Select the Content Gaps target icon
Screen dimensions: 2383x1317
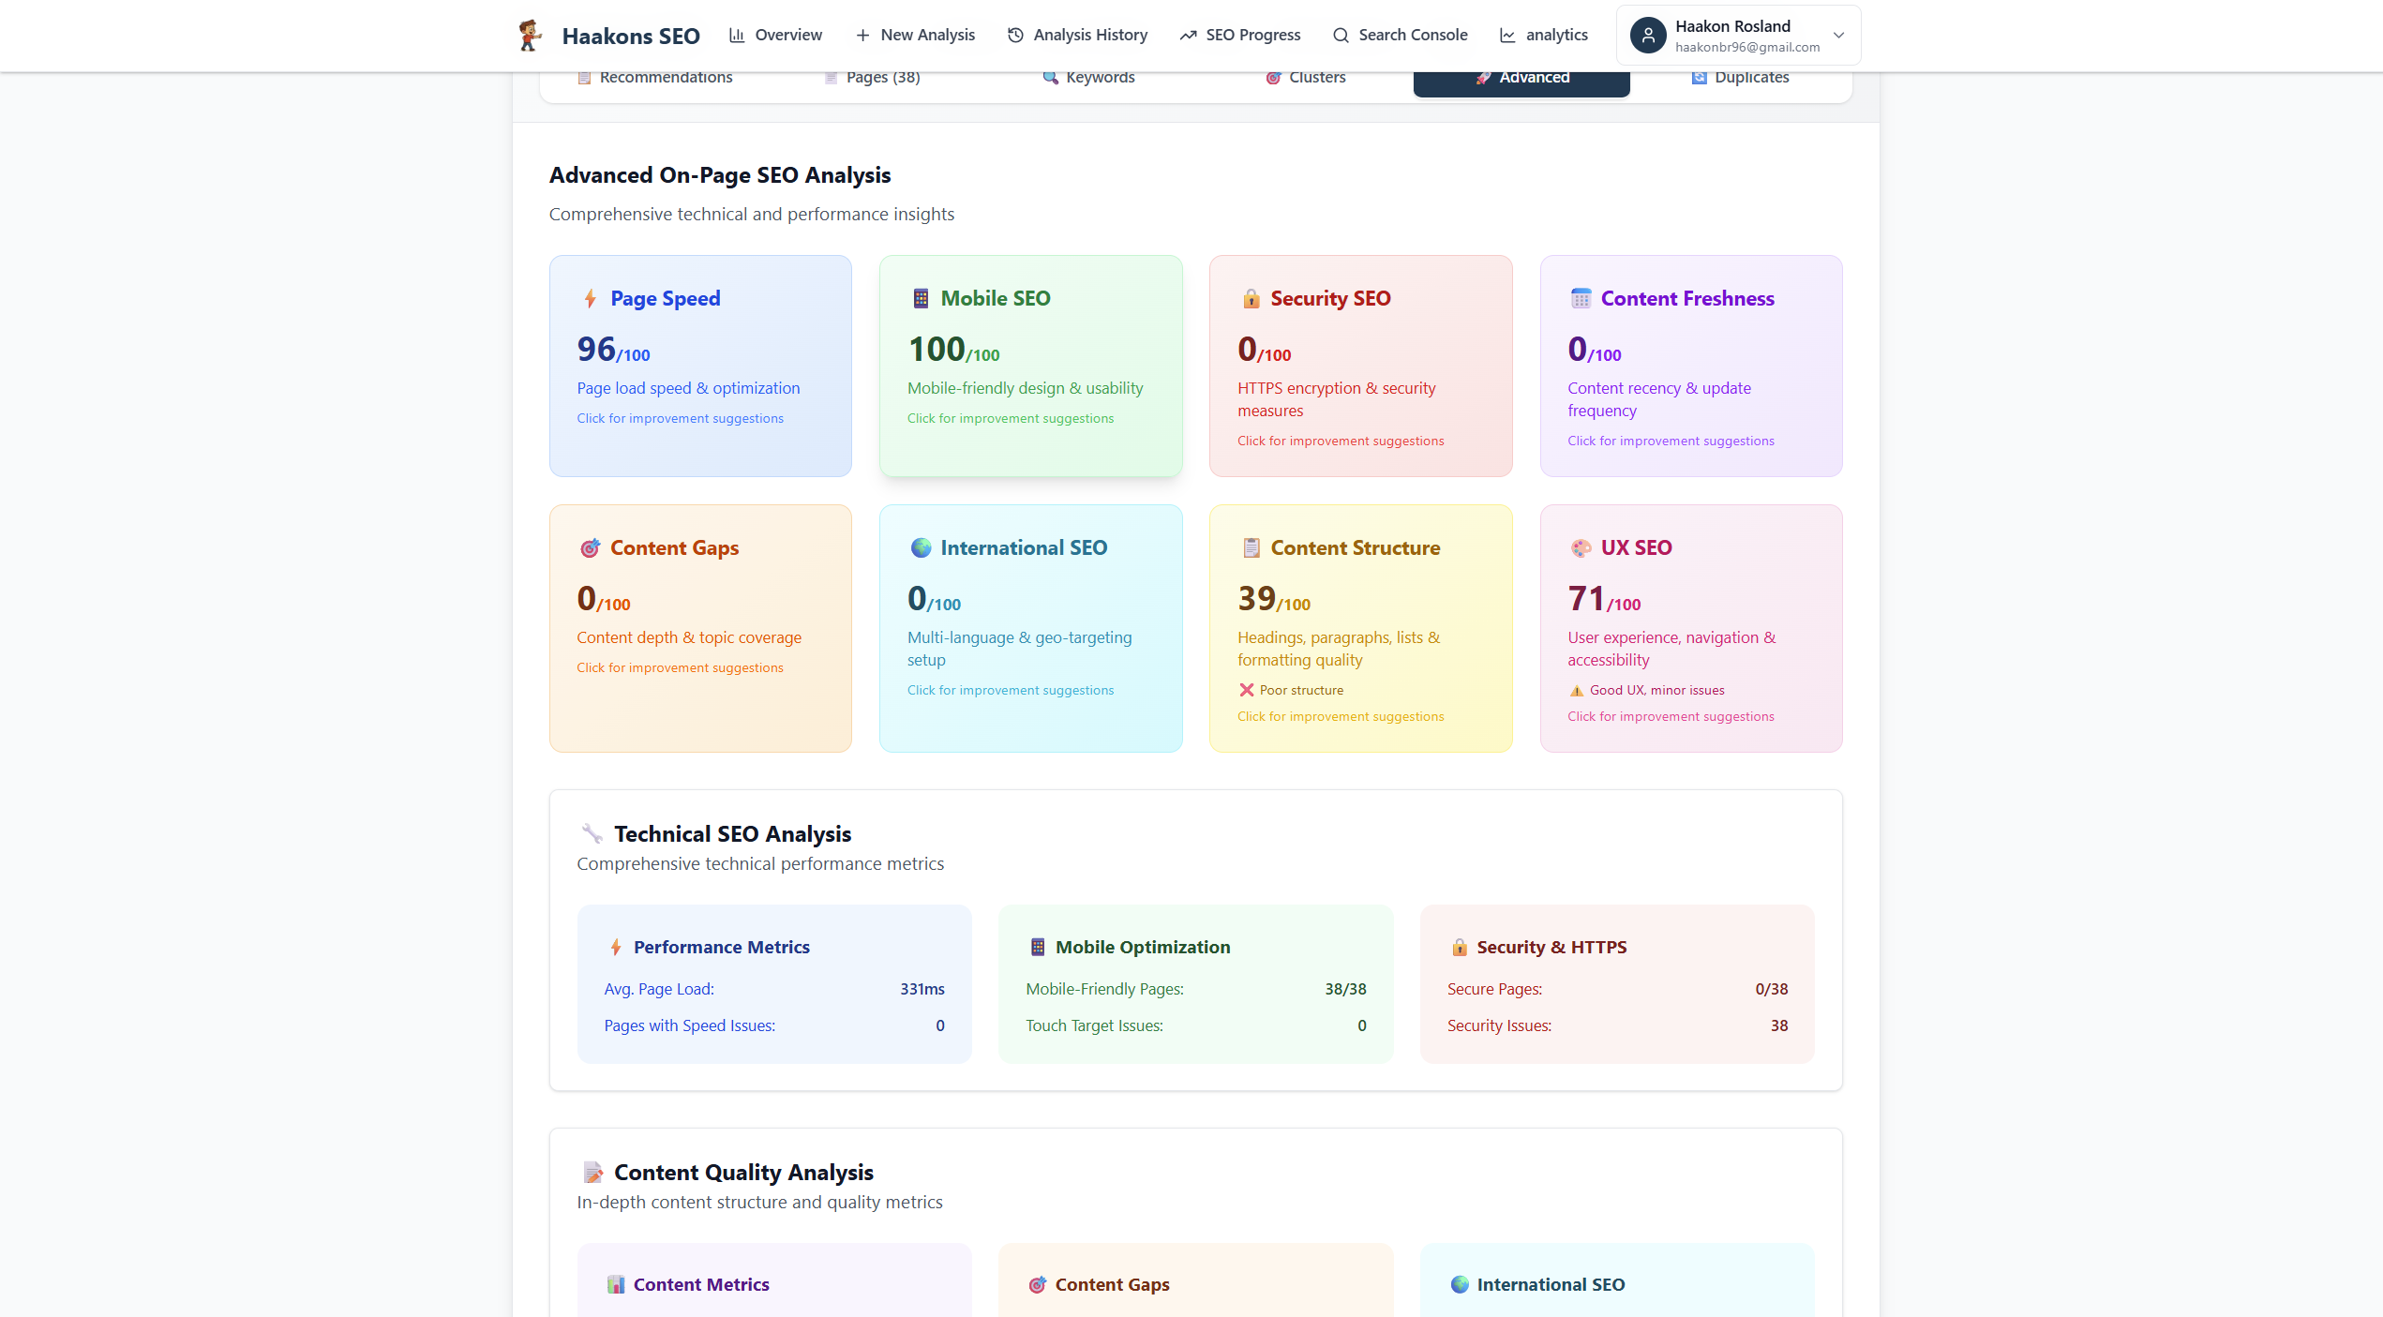coord(590,547)
